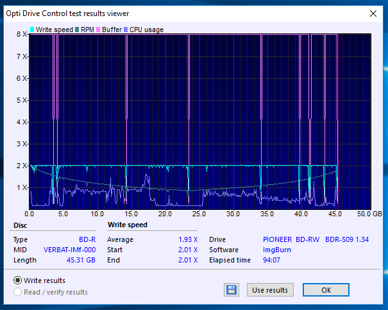The height and width of the screenshot is (310, 388).
Task: Click the Elapsed time label
Action: pyautogui.click(x=230, y=260)
